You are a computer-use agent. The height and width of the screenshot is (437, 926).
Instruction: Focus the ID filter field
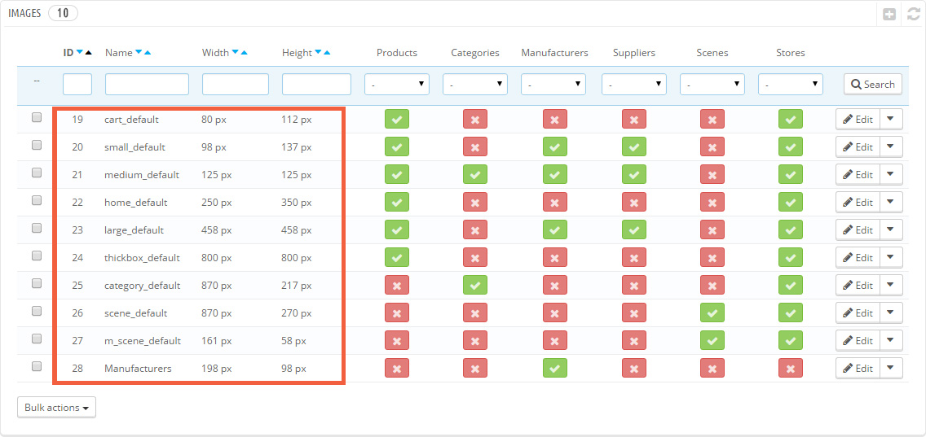pos(77,85)
